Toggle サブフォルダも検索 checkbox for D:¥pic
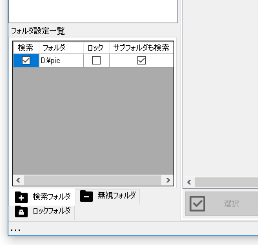Screen dimensions: 258x245 (141, 61)
